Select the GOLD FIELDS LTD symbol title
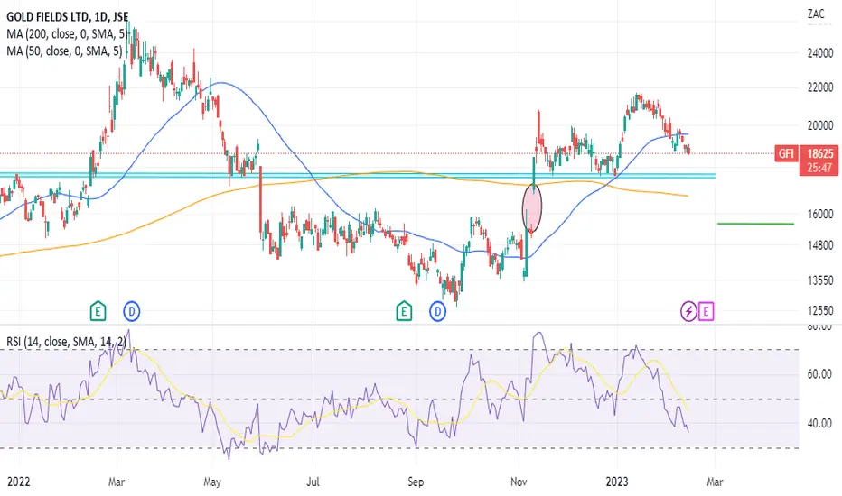This screenshot has height=496, width=842. coord(67,17)
